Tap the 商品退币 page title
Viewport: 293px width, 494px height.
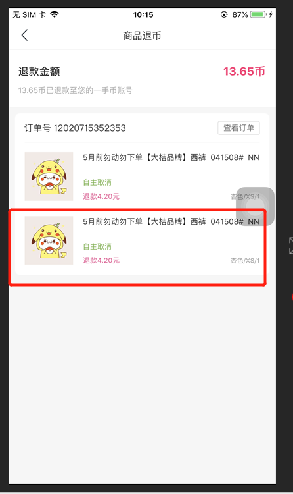pyautogui.click(x=142, y=36)
